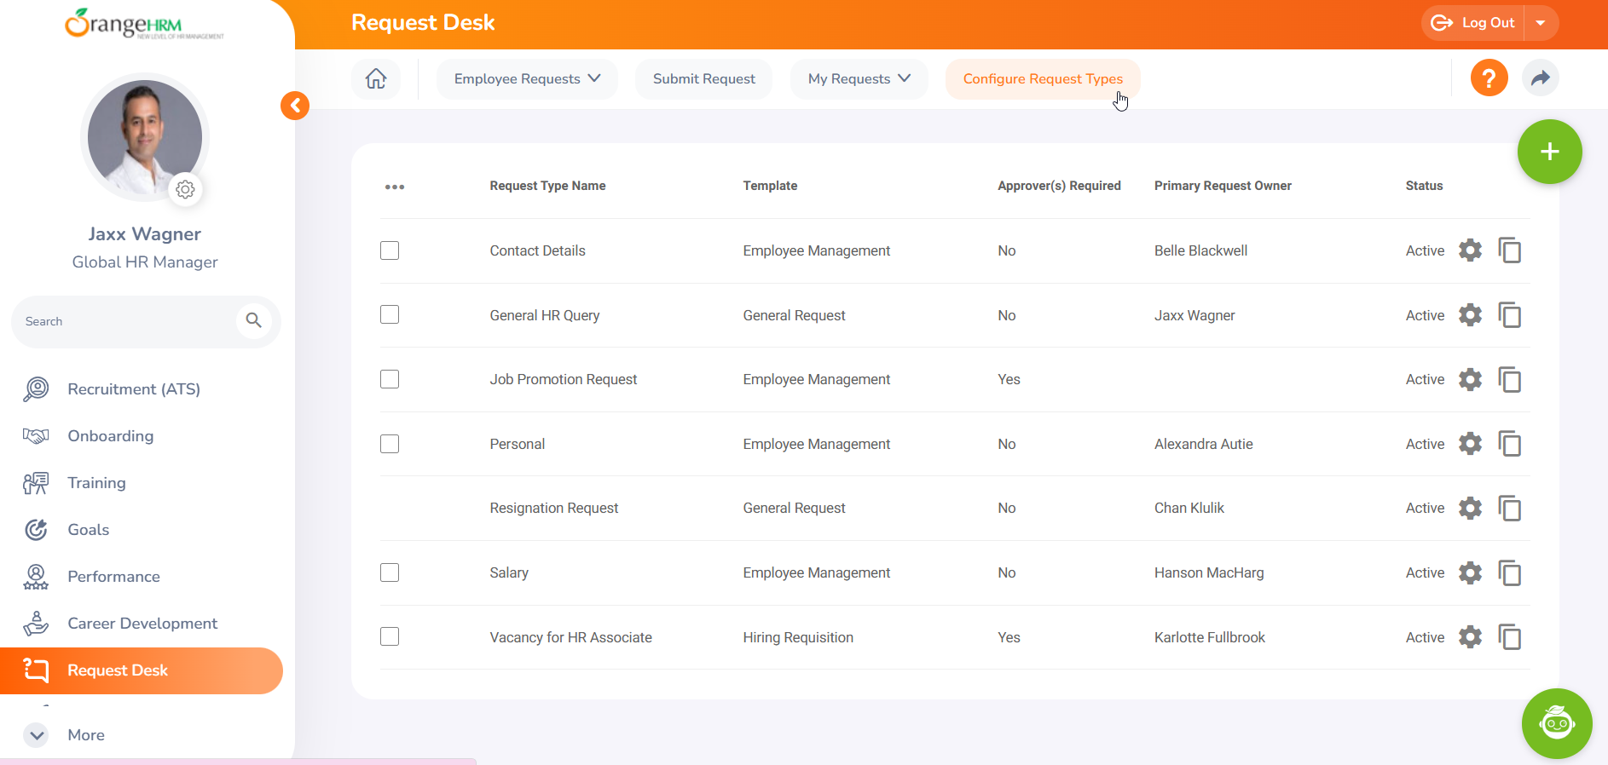Go to Performance in the sidebar
The height and width of the screenshot is (765, 1608).
[113, 577]
